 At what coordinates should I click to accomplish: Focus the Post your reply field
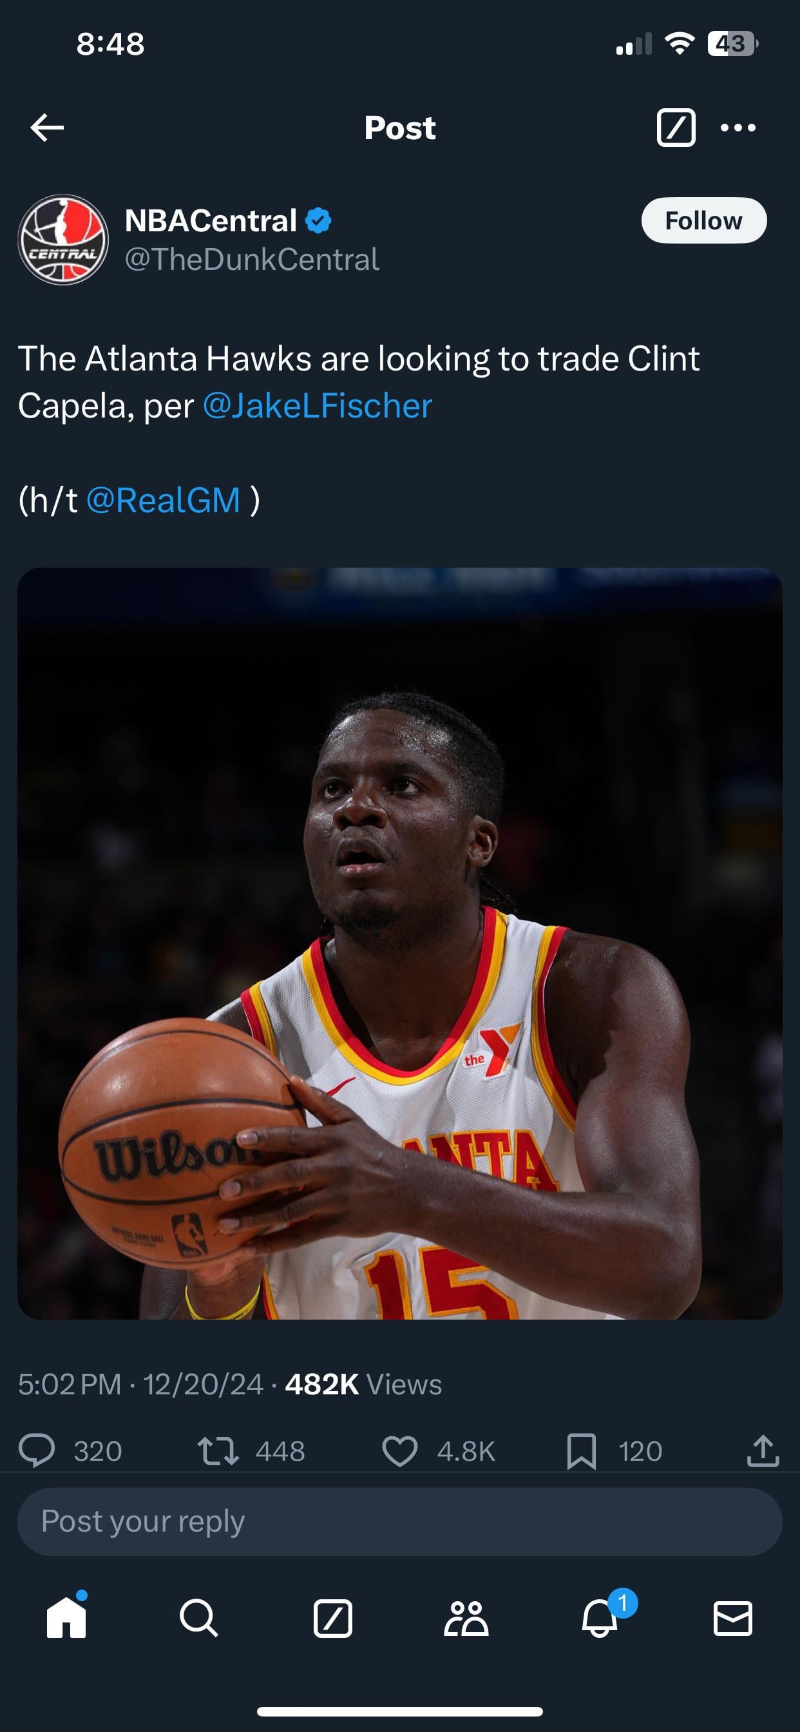400,1521
